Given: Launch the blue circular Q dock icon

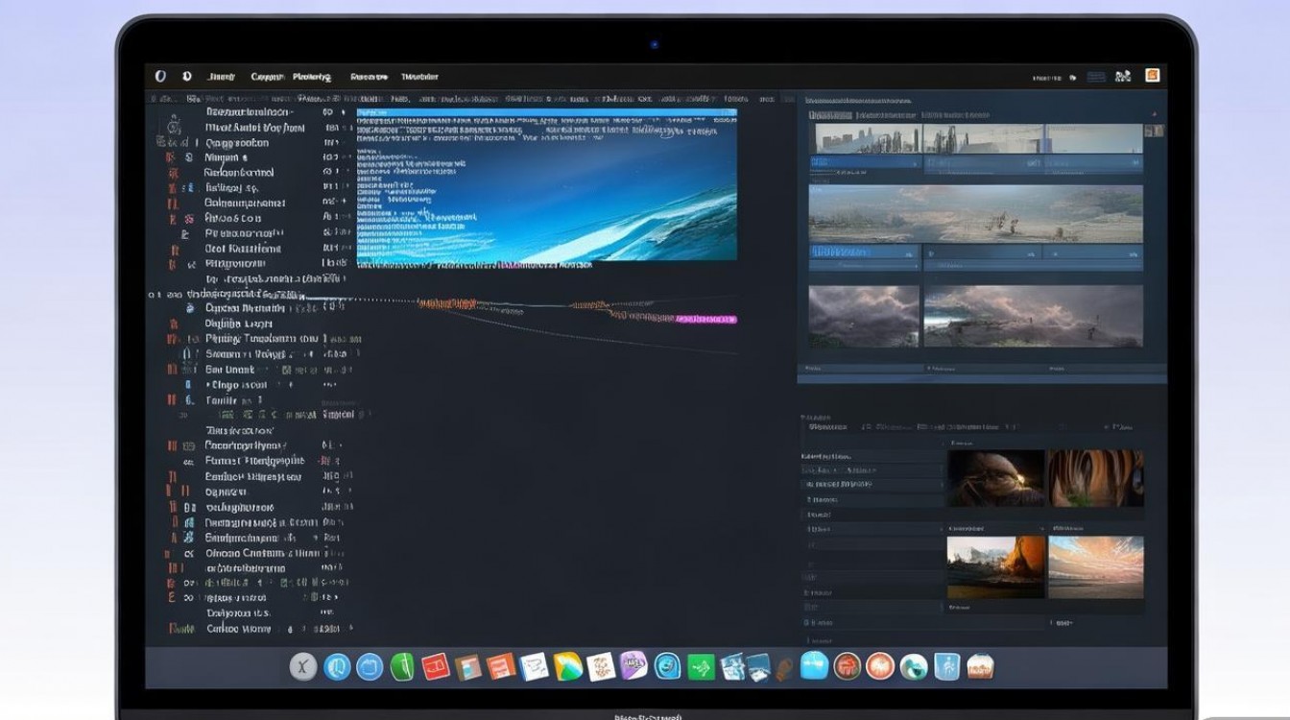Looking at the screenshot, I should coord(337,666).
